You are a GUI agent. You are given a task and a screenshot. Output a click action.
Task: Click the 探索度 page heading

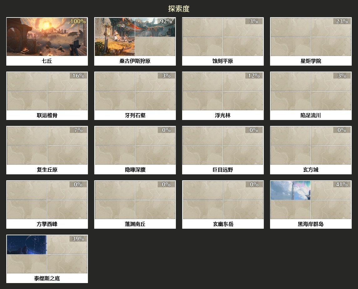click(179, 9)
